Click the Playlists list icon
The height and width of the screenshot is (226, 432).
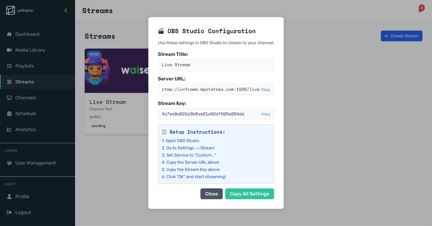(9, 66)
